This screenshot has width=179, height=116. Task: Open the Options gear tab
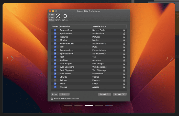point(65,17)
